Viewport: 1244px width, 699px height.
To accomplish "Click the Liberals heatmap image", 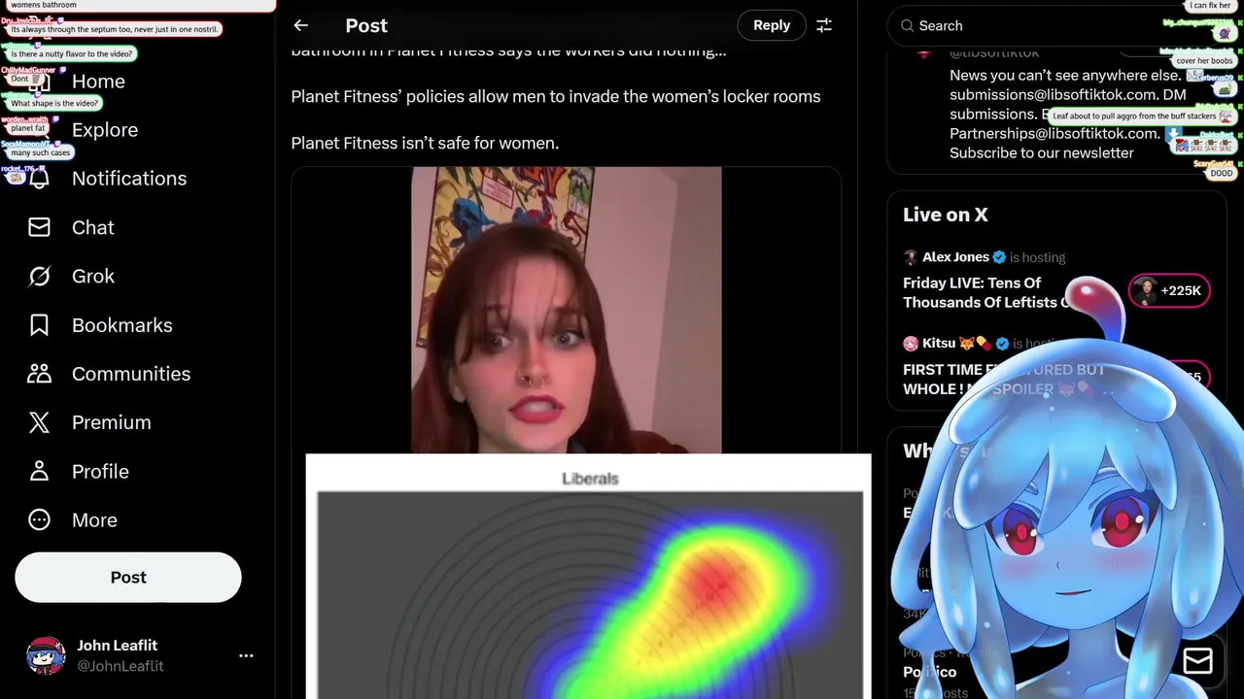I will pos(589,576).
